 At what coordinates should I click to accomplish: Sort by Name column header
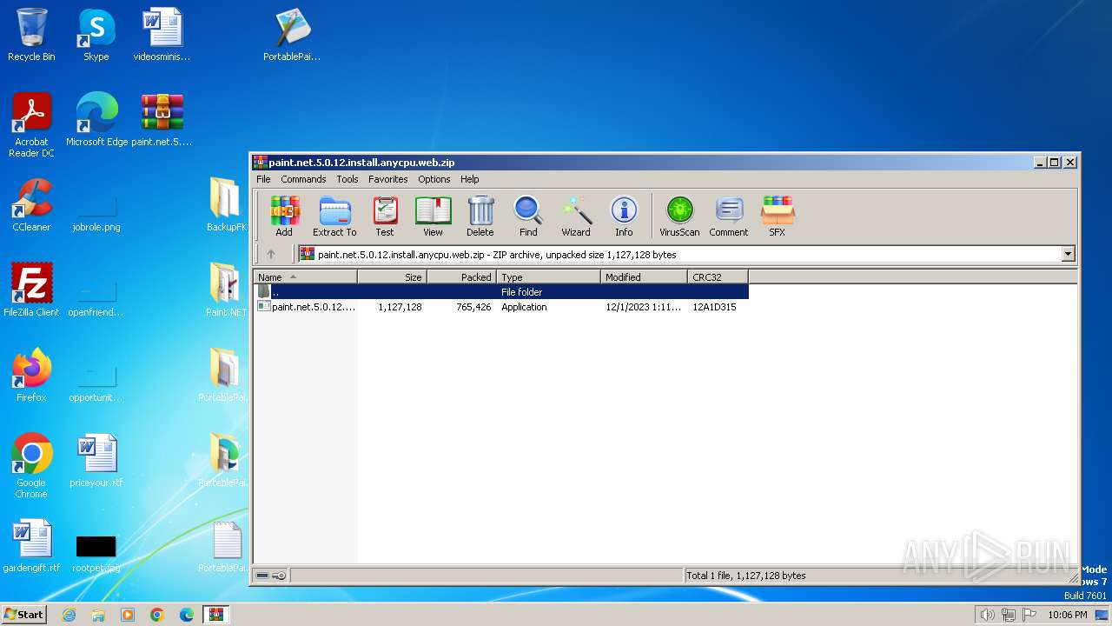pyautogui.click(x=305, y=277)
